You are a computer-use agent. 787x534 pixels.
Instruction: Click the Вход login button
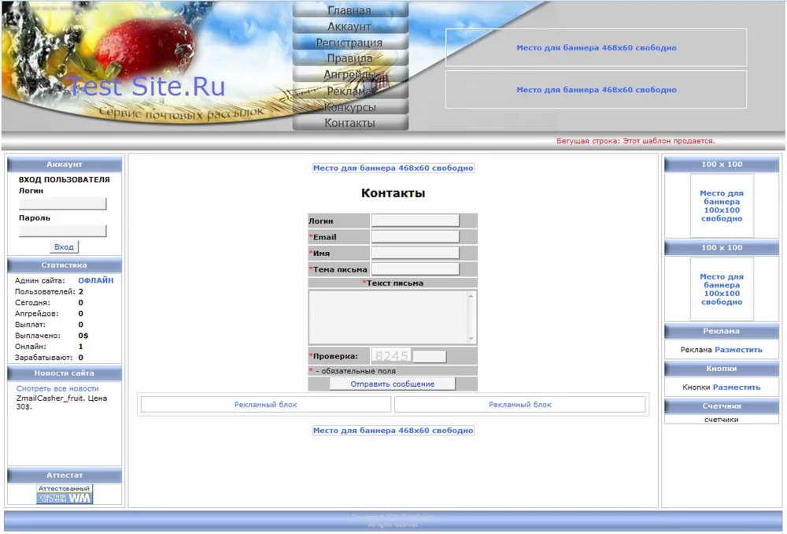tap(64, 247)
